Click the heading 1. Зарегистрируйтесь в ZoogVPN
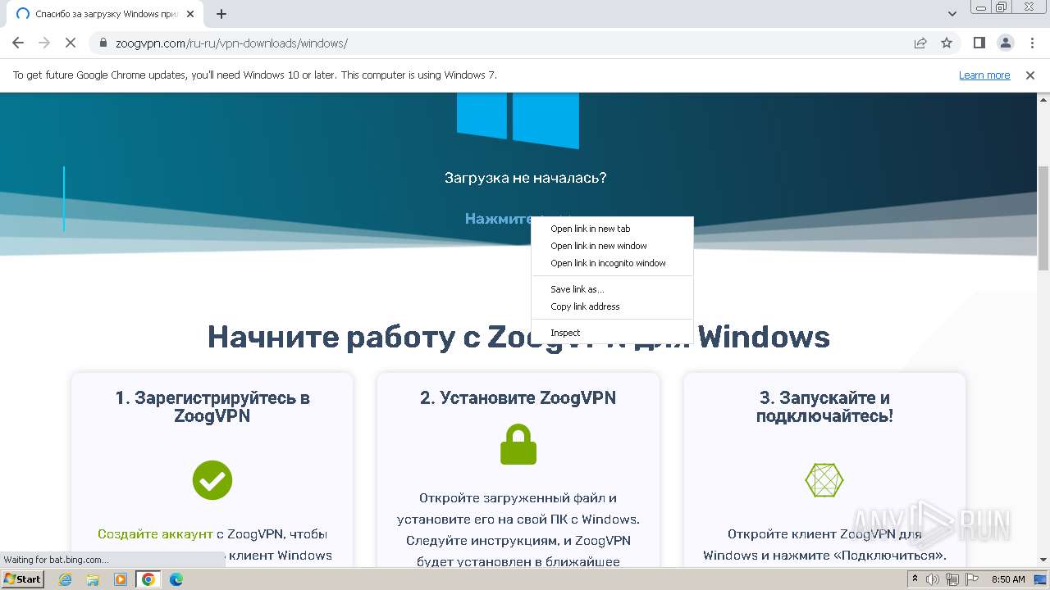 (x=212, y=406)
